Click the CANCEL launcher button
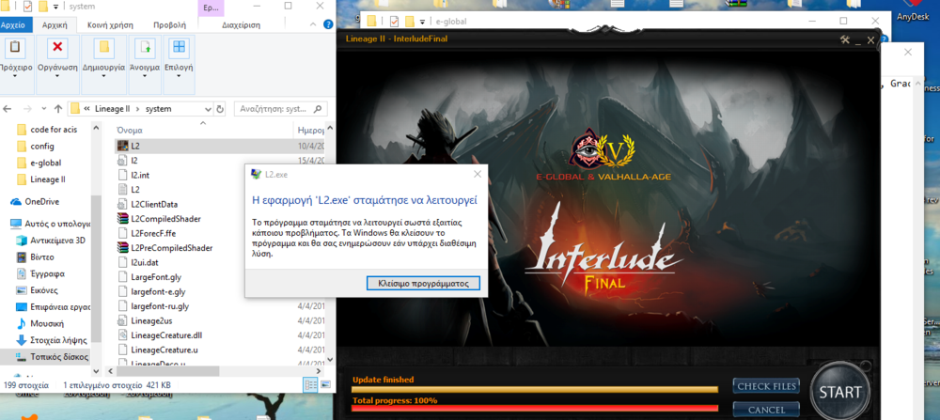 pyautogui.click(x=766, y=411)
